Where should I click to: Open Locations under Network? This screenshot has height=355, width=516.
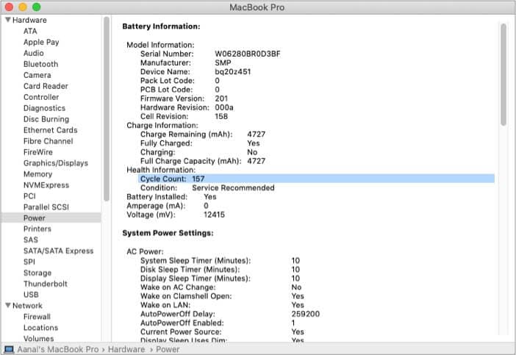tap(41, 328)
